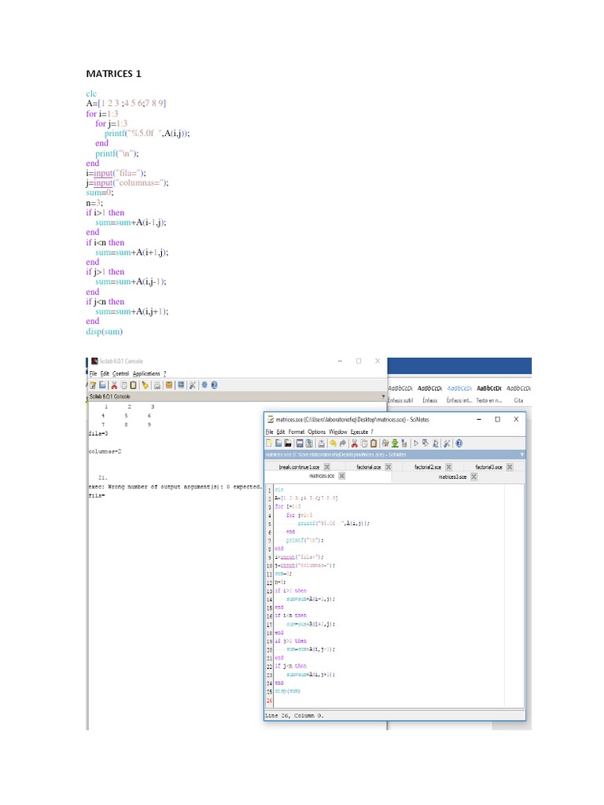Open the File menu in Scilab Console
Image resolution: width=604 pixels, height=805 pixels.
pos(93,373)
